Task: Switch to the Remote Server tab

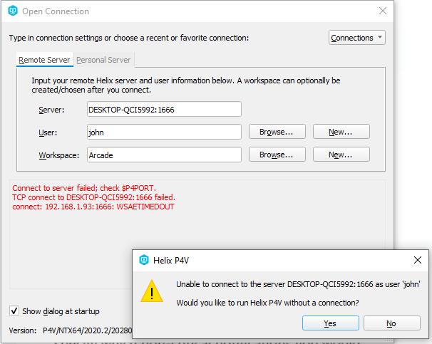Action: pos(44,60)
